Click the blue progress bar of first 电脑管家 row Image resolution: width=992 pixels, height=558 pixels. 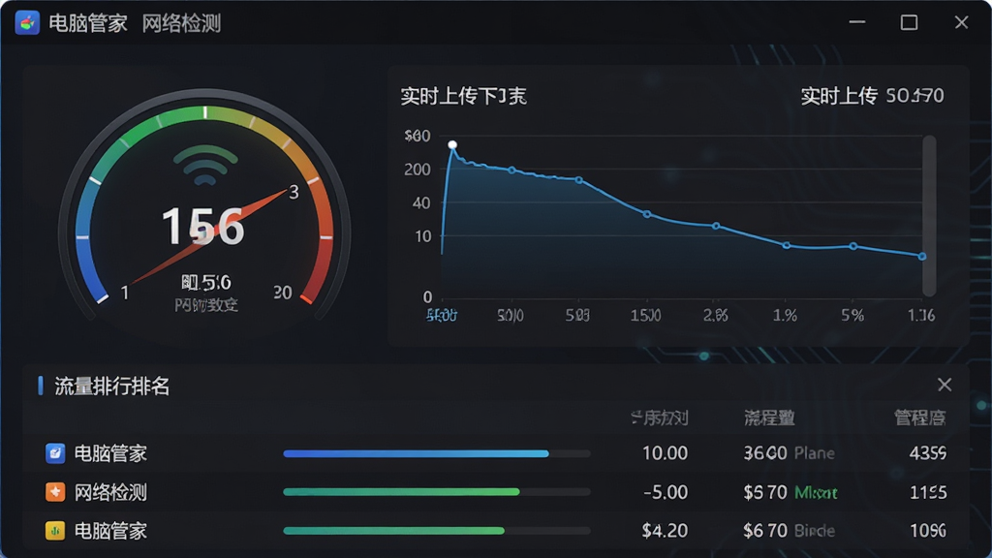point(437,453)
